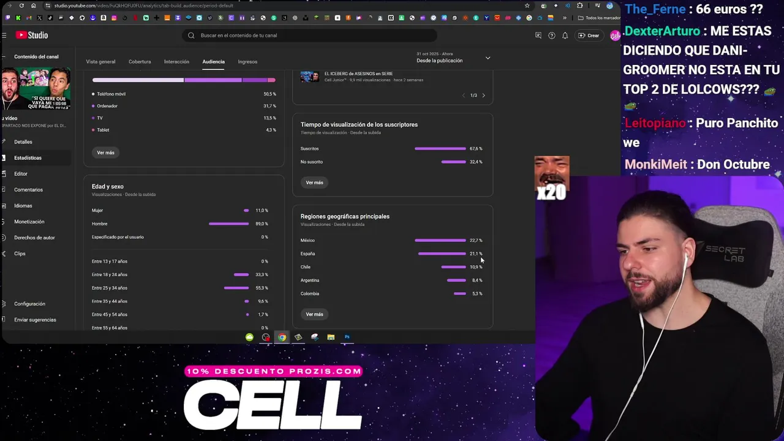Open Photoshop from the taskbar
The height and width of the screenshot is (441, 784).
347,337
